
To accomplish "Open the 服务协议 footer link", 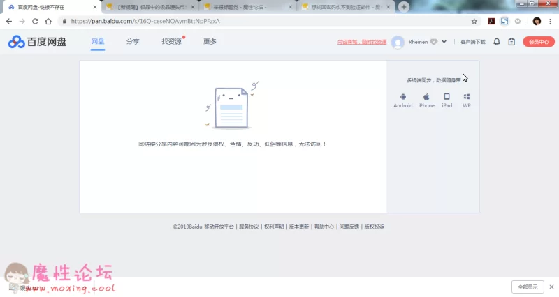I will coord(249,227).
